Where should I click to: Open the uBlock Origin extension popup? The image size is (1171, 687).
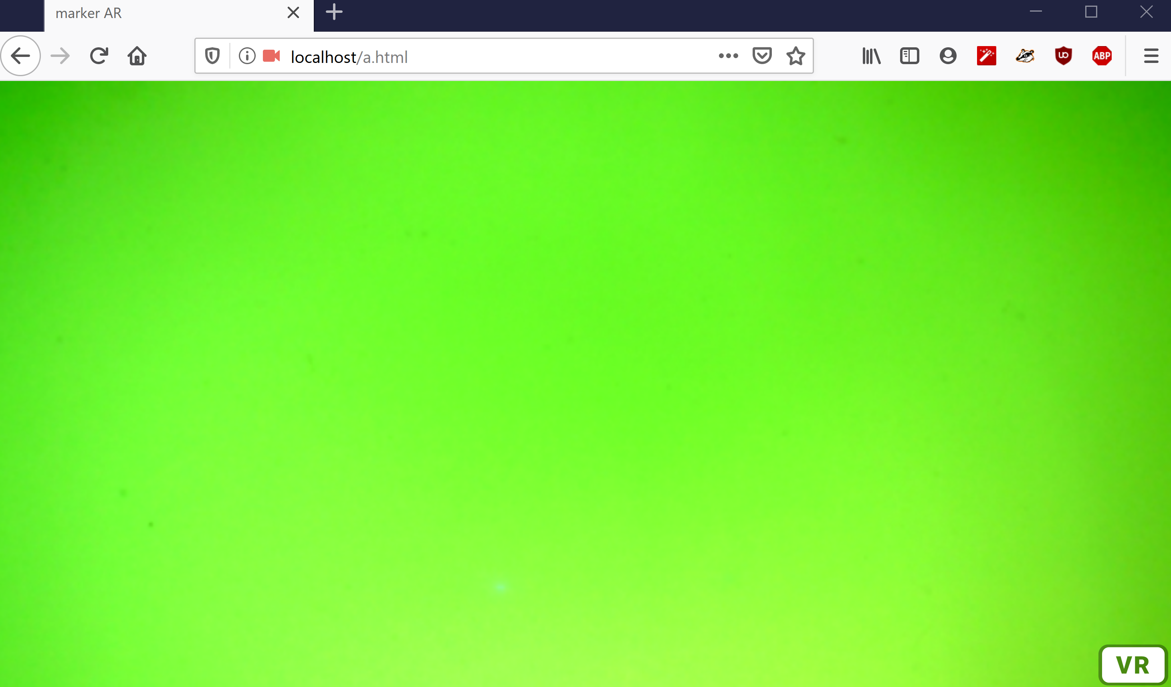coord(1064,56)
